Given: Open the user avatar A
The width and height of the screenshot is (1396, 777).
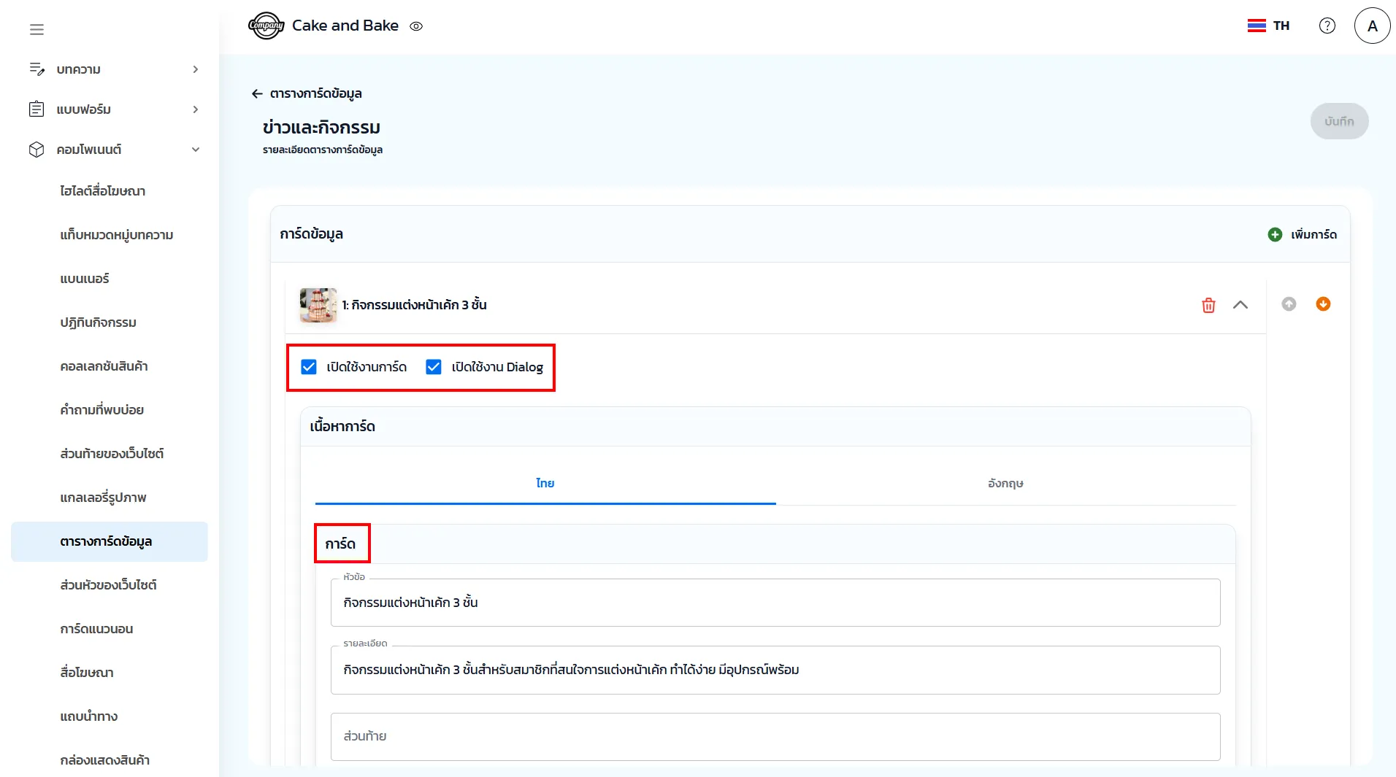Looking at the screenshot, I should click(x=1372, y=26).
